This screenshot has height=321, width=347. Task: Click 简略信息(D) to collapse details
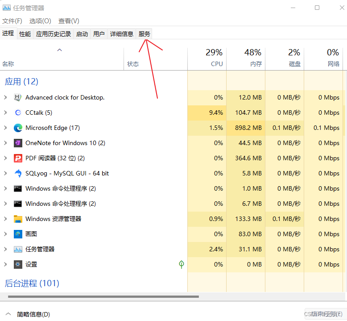[33, 314]
